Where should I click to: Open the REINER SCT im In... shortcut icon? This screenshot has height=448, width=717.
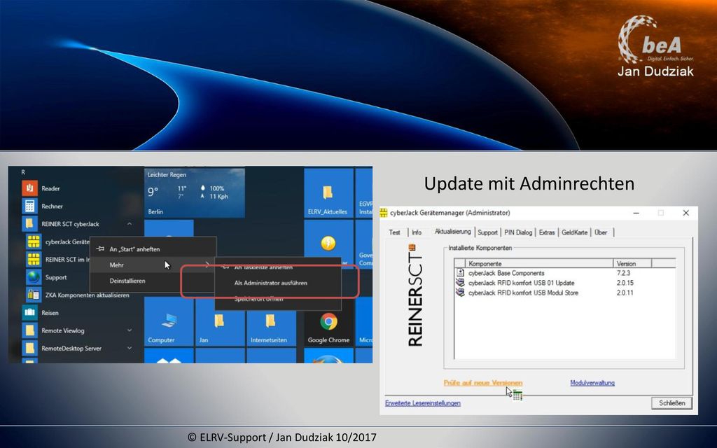pos(34,259)
